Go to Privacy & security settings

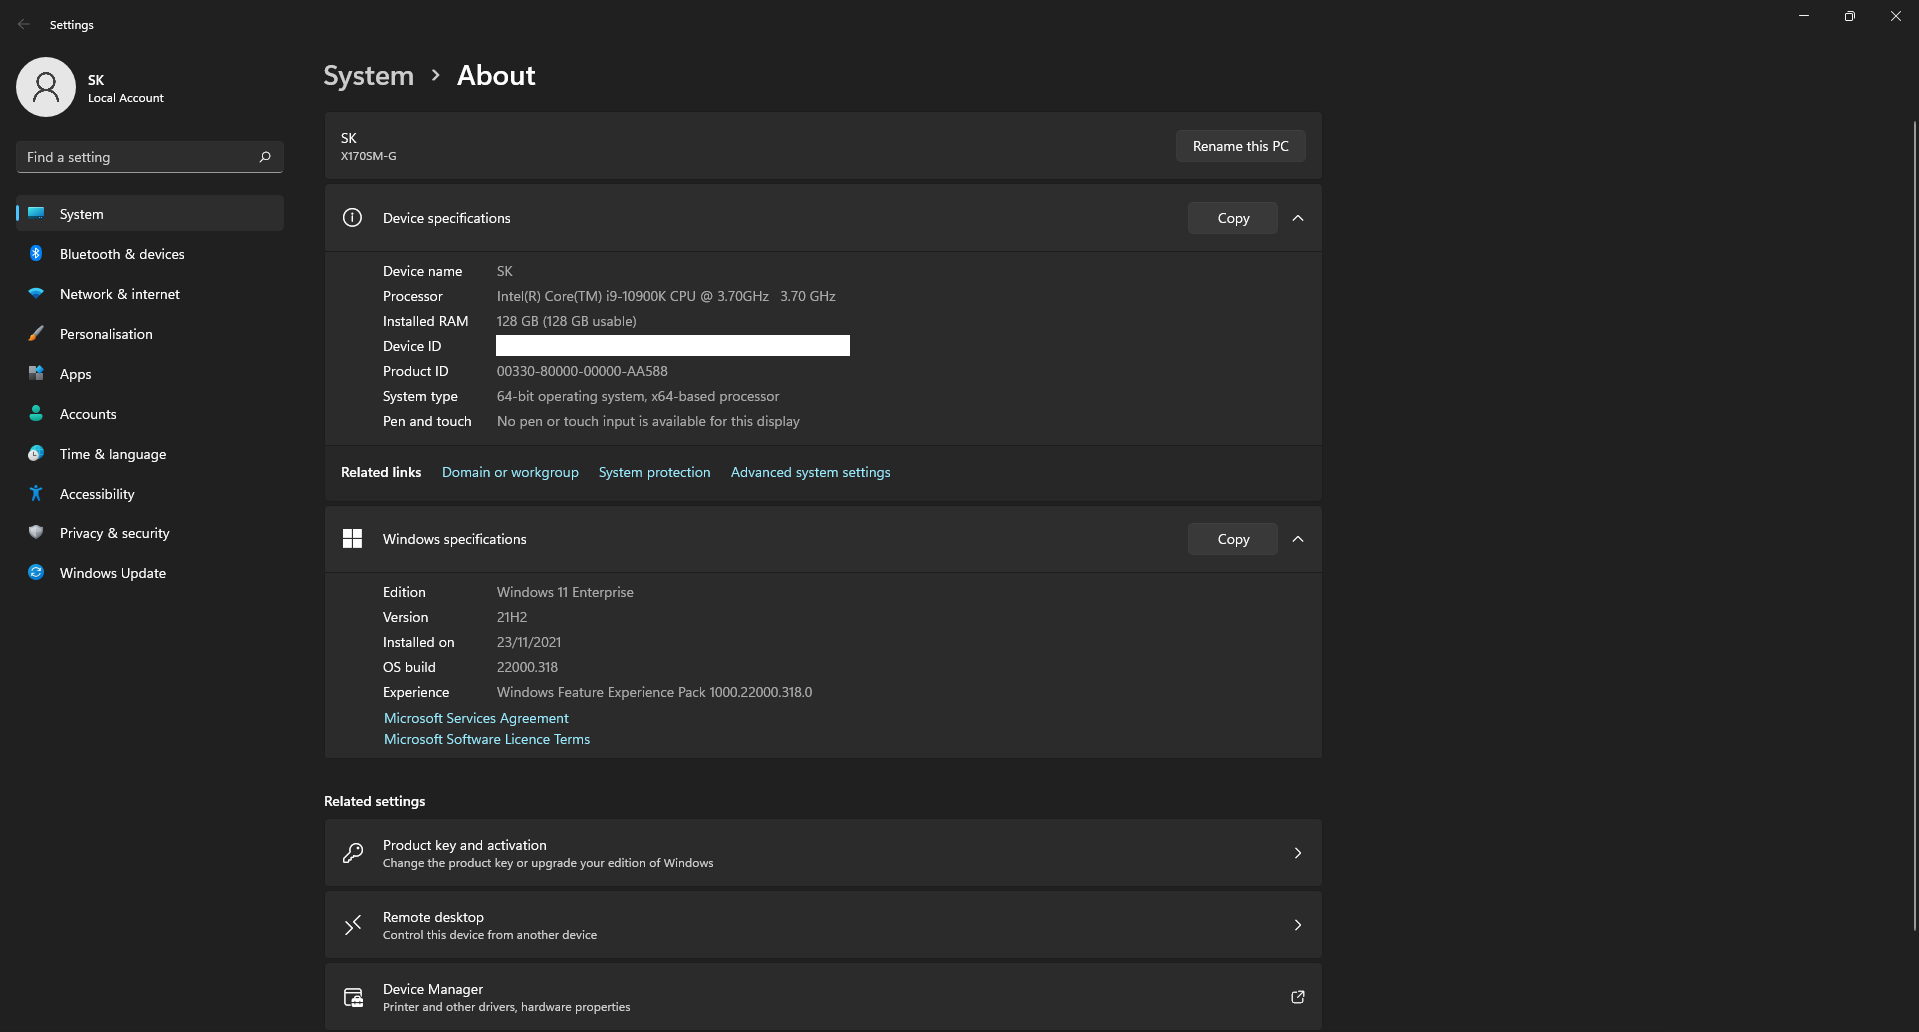150,532
